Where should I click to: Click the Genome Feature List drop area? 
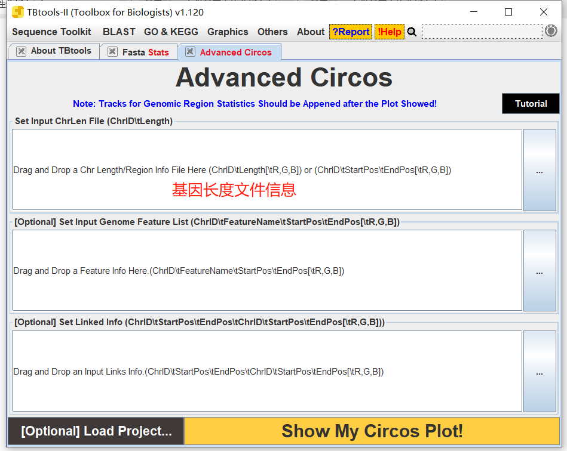coord(267,270)
